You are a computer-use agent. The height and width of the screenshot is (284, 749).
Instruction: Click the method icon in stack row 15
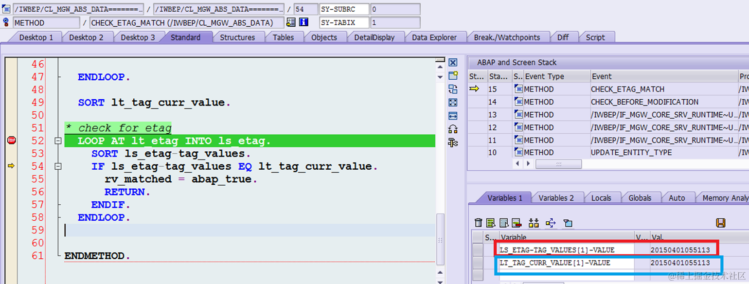[518, 89]
